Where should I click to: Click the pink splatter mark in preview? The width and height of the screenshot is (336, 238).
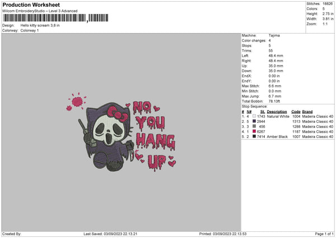[x=77, y=102]
